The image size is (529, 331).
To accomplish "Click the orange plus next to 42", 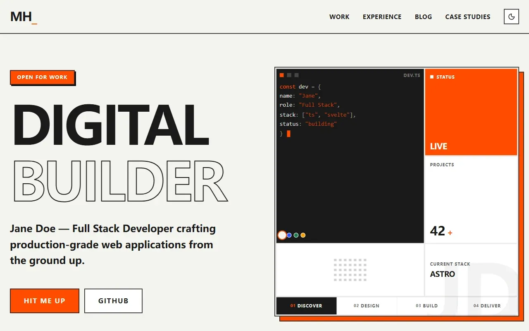I will pos(450,233).
